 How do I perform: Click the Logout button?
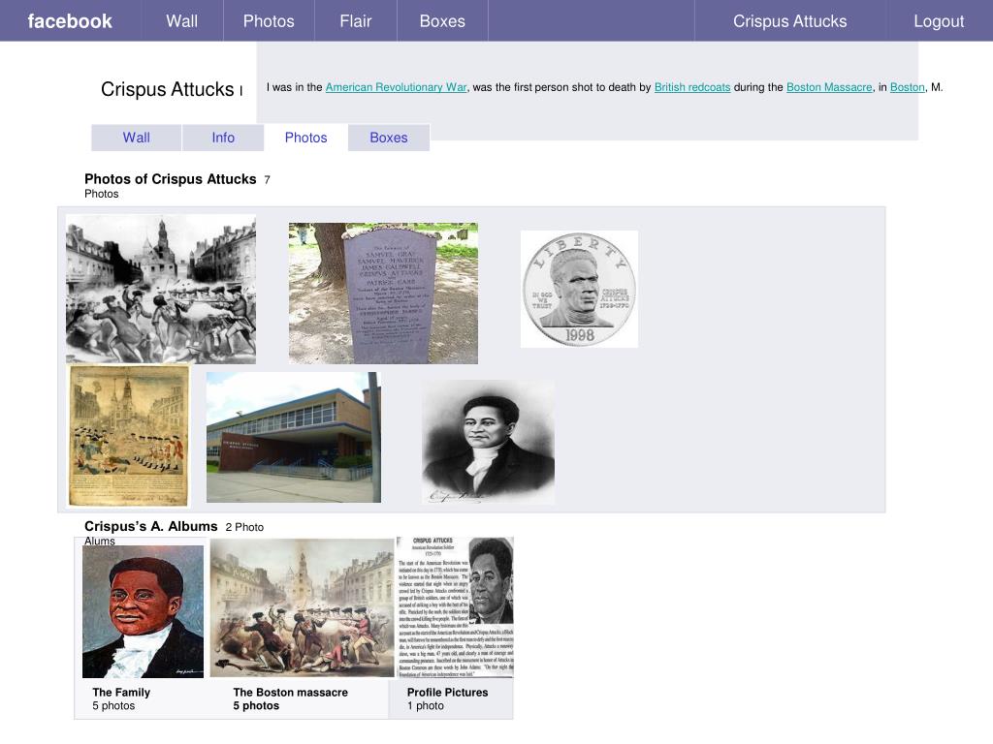tap(939, 21)
